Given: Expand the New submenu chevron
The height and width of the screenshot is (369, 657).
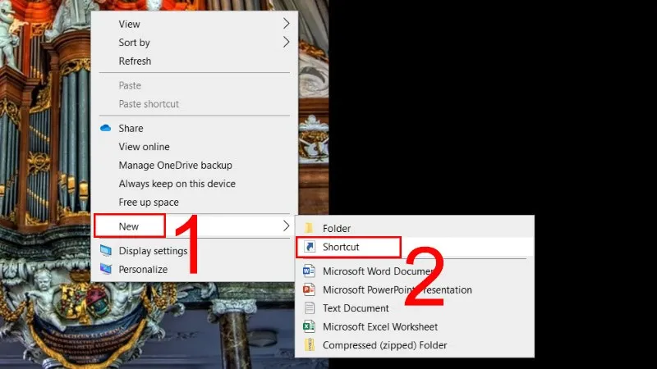Looking at the screenshot, I should (286, 226).
